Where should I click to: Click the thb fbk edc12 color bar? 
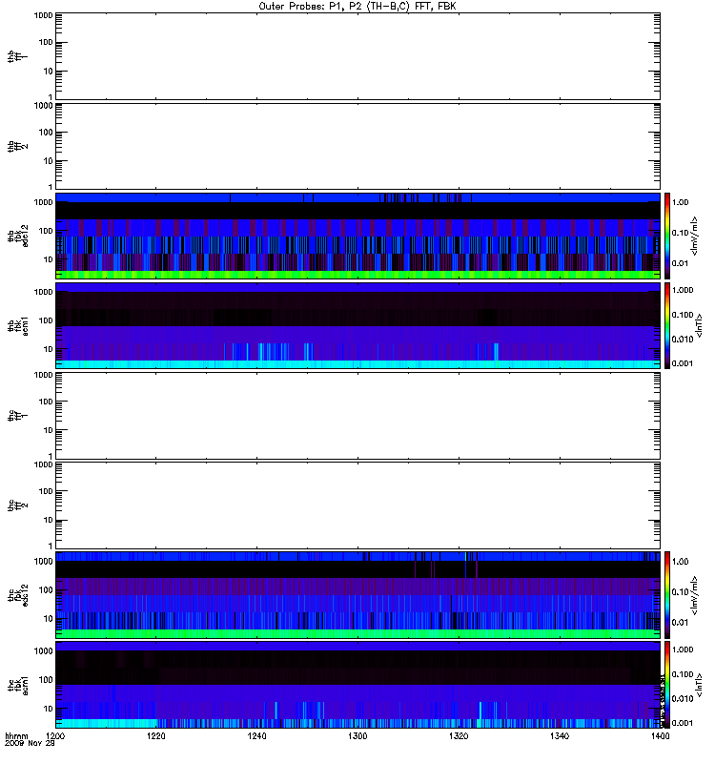667,236
